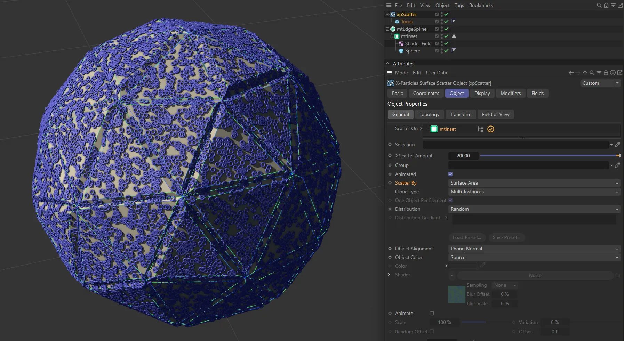
Task: Switch to the Topology tab
Action: tap(429, 114)
